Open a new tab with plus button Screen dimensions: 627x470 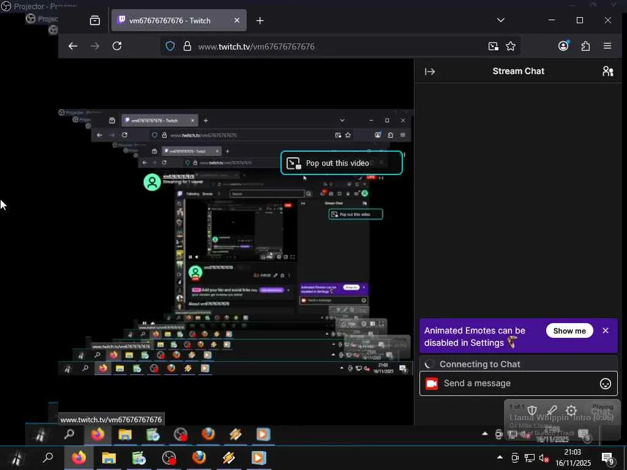[x=260, y=20]
